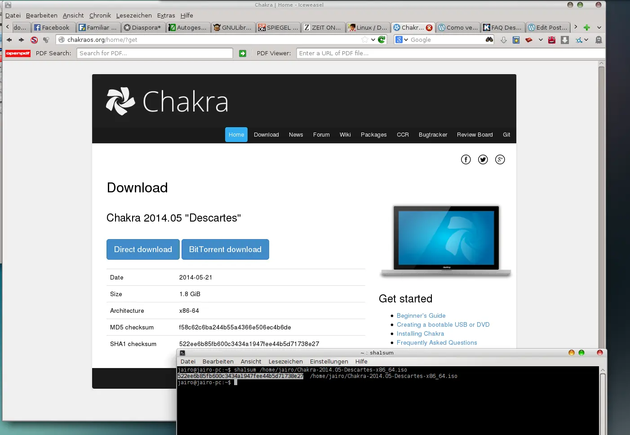Open the Beginner's Guide link

(421, 315)
